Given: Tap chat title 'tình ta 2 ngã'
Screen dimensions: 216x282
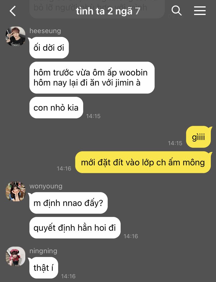Looking at the screenshot, I should (x=104, y=11).
